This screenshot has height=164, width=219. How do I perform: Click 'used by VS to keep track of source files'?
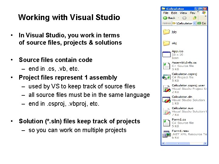coord(82,86)
